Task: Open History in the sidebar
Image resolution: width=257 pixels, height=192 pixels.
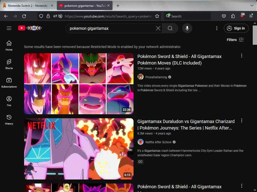Action: pyautogui.click(x=9, y=120)
